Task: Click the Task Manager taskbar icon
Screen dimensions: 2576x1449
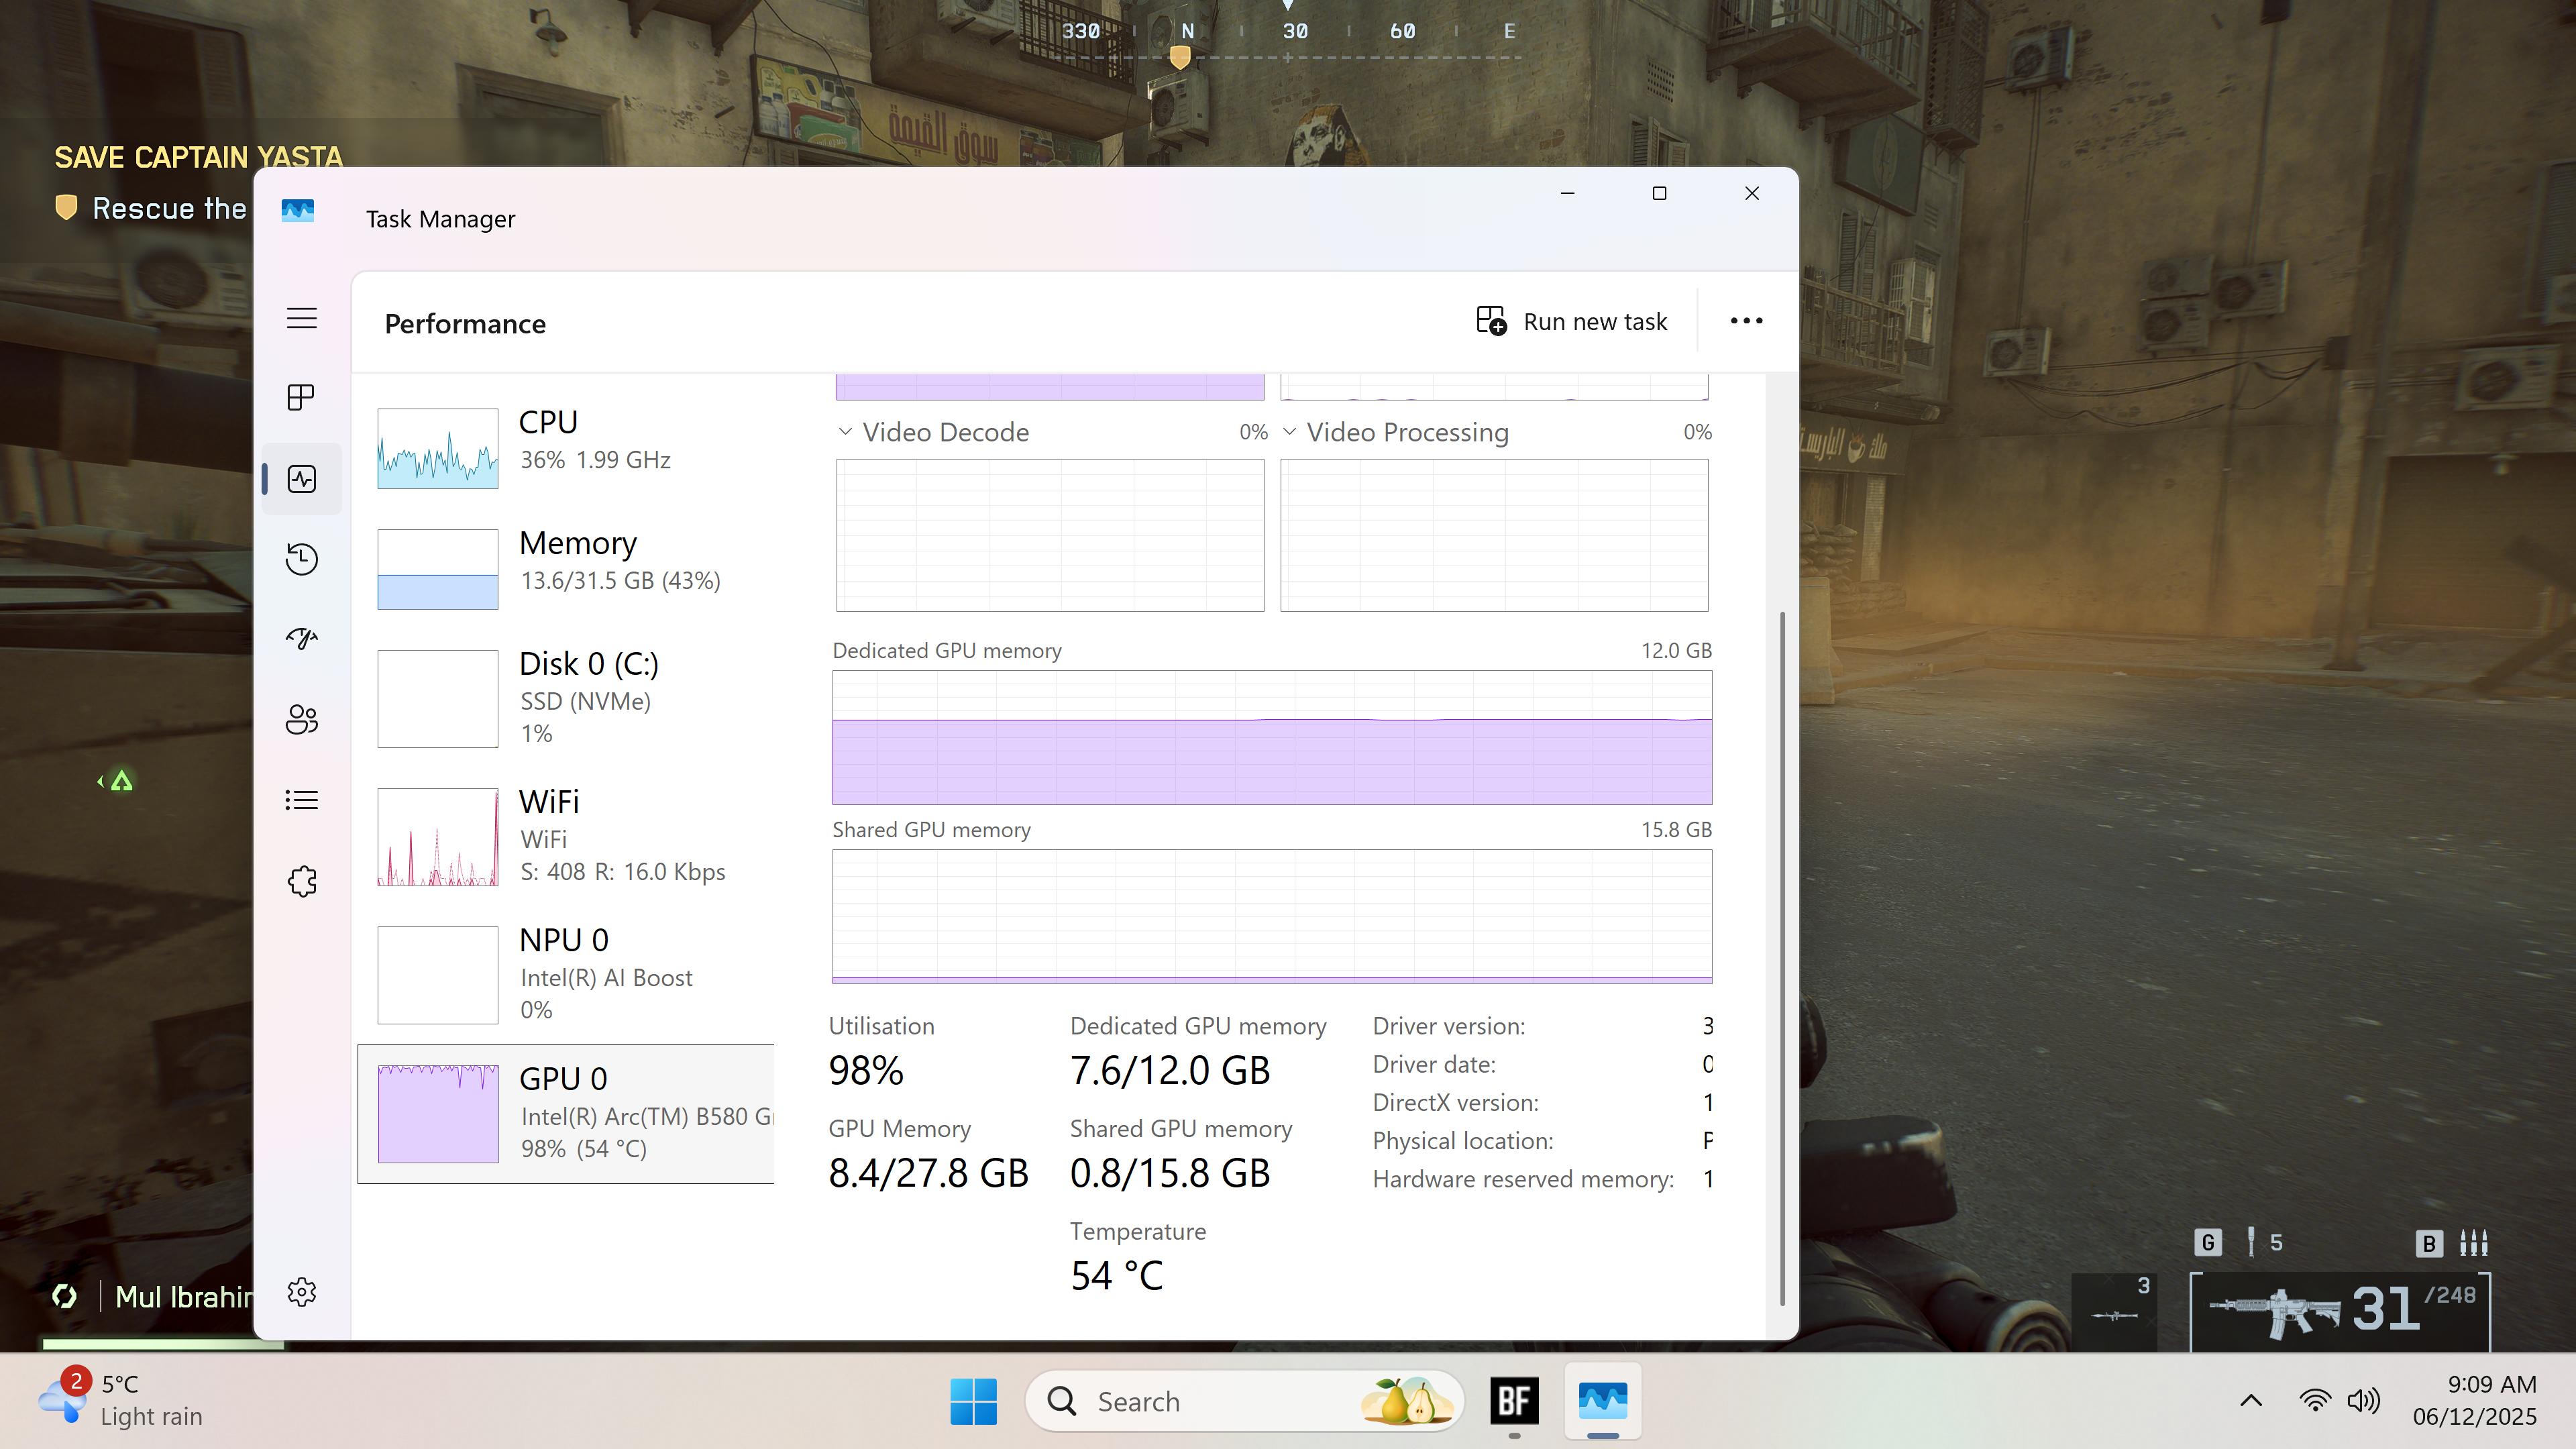Action: (x=1602, y=1401)
